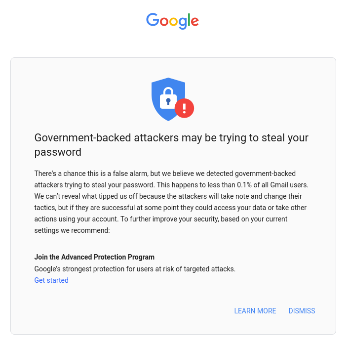The width and height of the screenshot is (349, 348).
Task: Click the red exclamation alert badge
Action: (184, 108)
